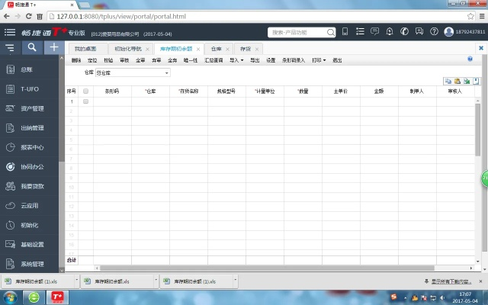Click the task list icon in header
The image size is (488, 305).
click(360, 31)
